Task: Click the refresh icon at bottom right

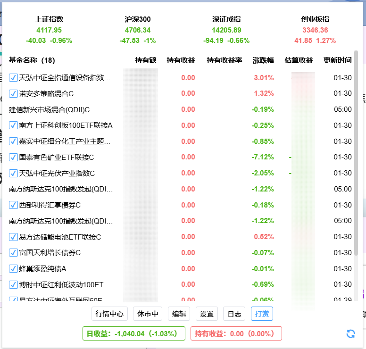Action: click(x=350, y=333)
